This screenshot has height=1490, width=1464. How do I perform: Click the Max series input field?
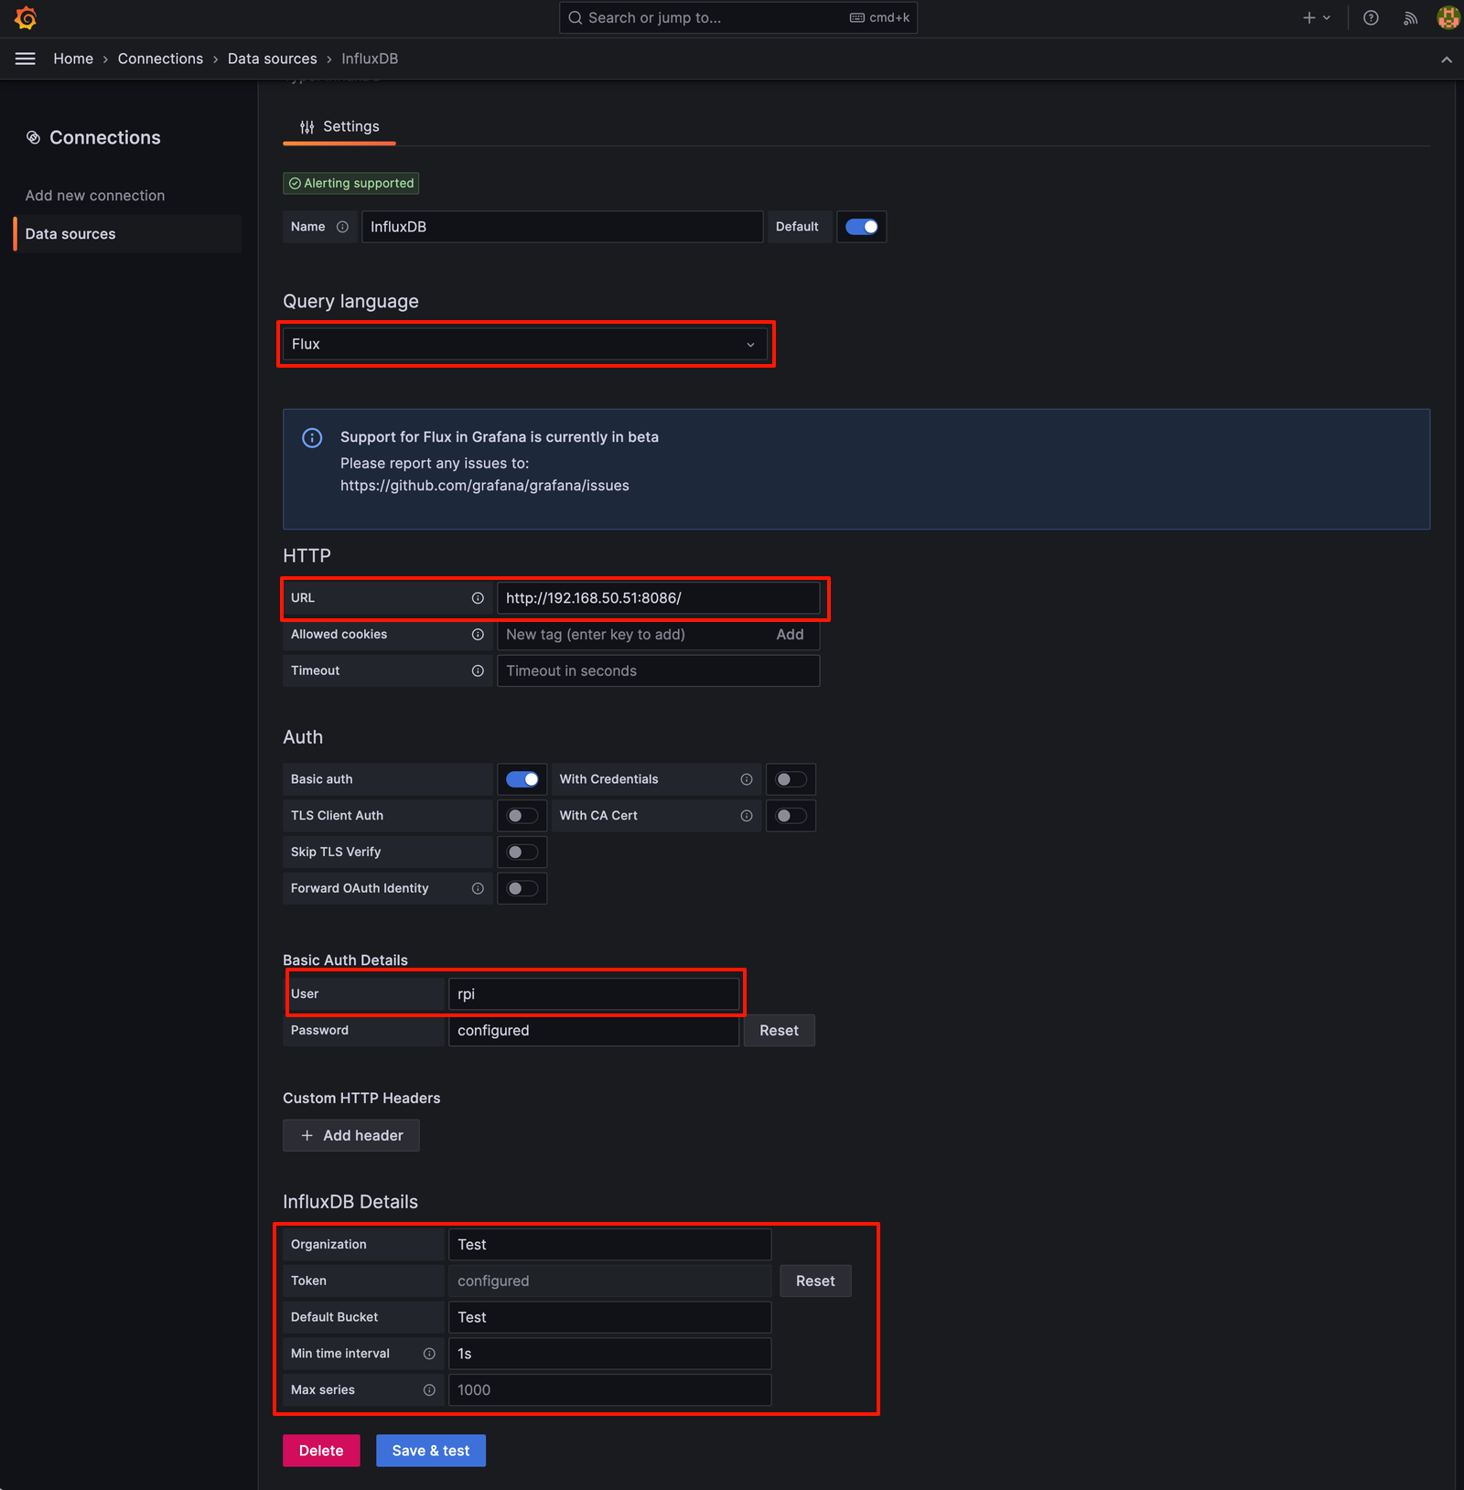[610, 1390]
